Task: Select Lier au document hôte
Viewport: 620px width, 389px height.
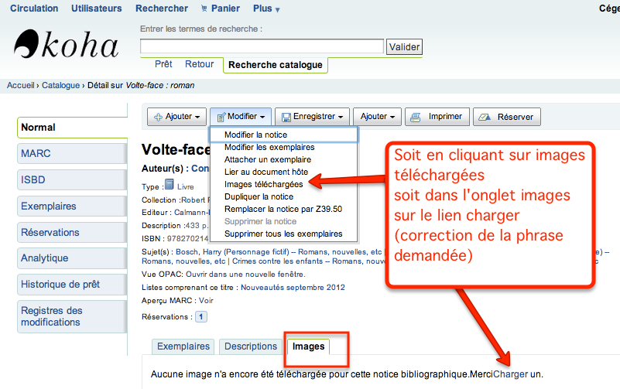Action: (x=266, y=172)
